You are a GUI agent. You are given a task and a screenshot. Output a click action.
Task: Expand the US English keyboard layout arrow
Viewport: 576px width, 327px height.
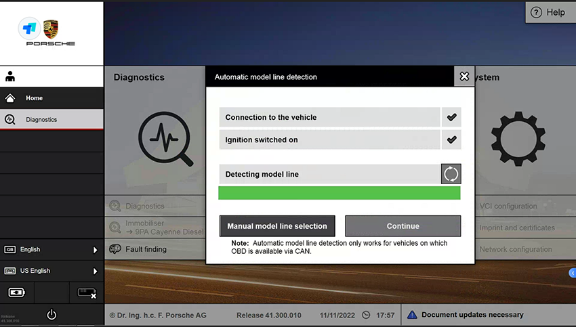click(x=95, y=271)
